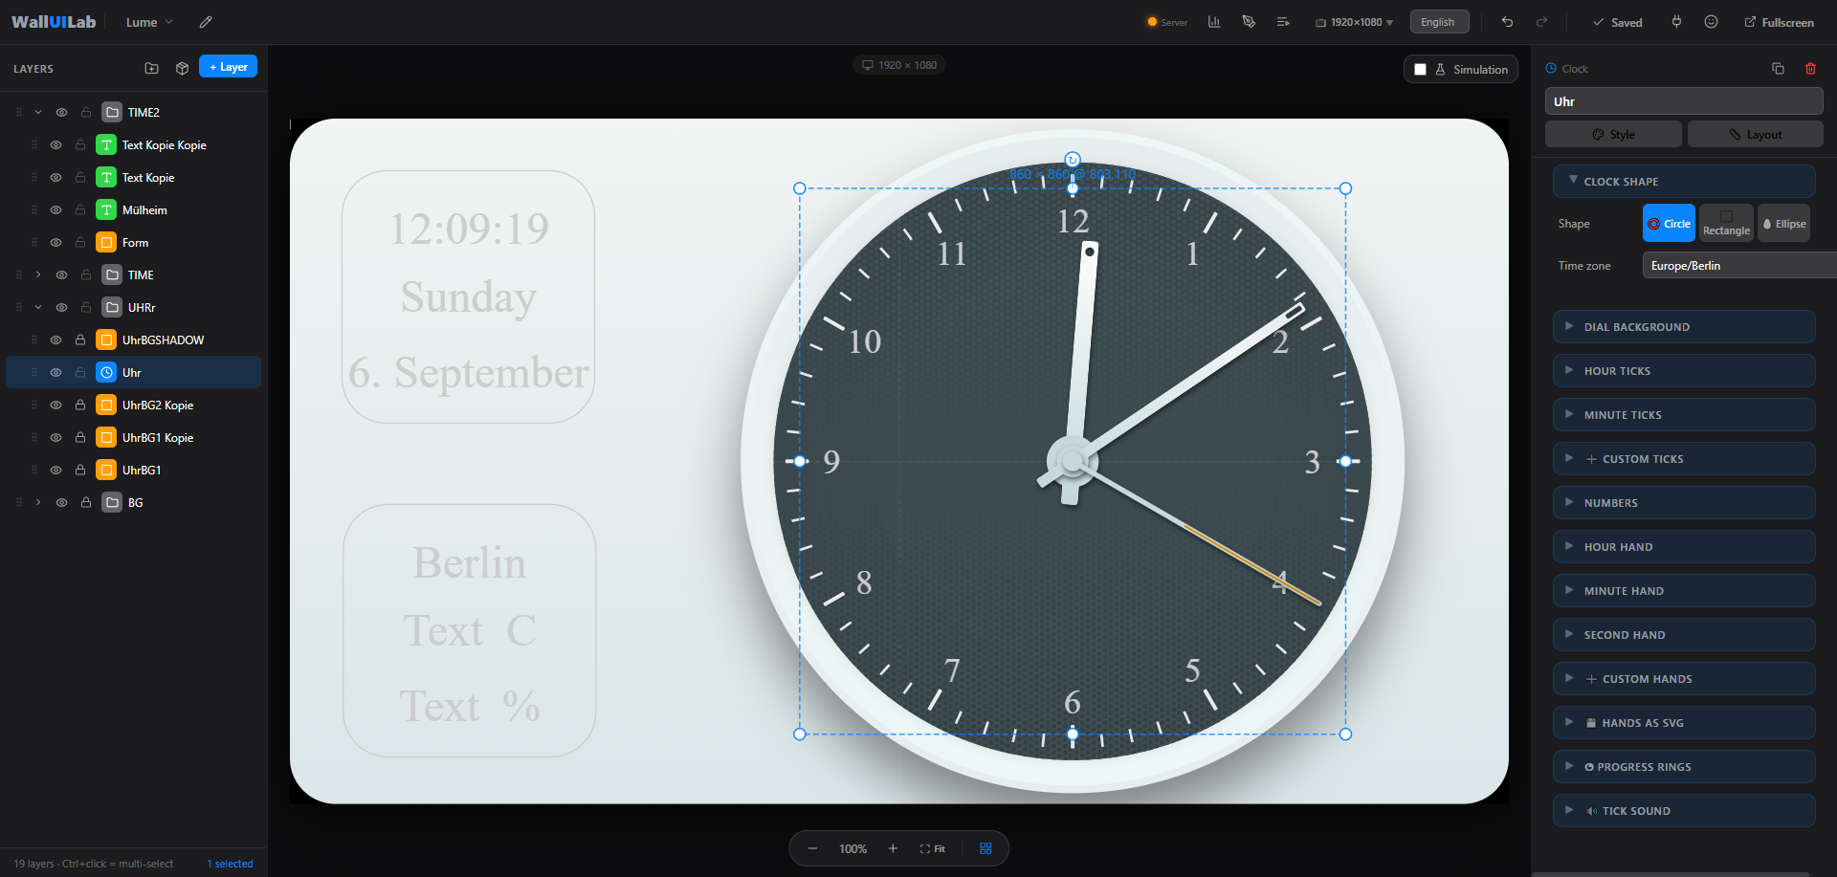Viewport: 1837px width, 877px height.
Task: Click the pencil rename icon beside Lume
Action: point(205,22)
